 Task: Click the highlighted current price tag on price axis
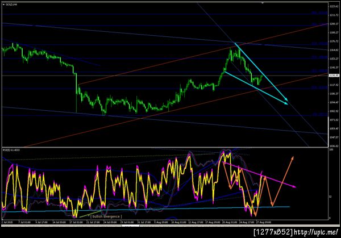334,76
